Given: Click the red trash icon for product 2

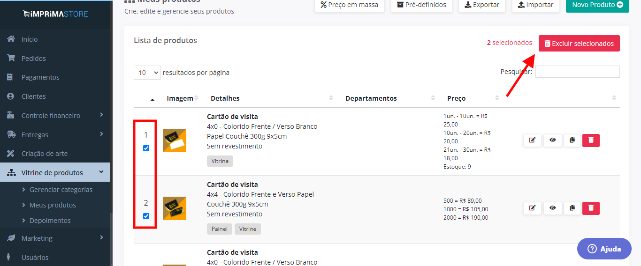Looking at the screenshot, I should (591, 208).
